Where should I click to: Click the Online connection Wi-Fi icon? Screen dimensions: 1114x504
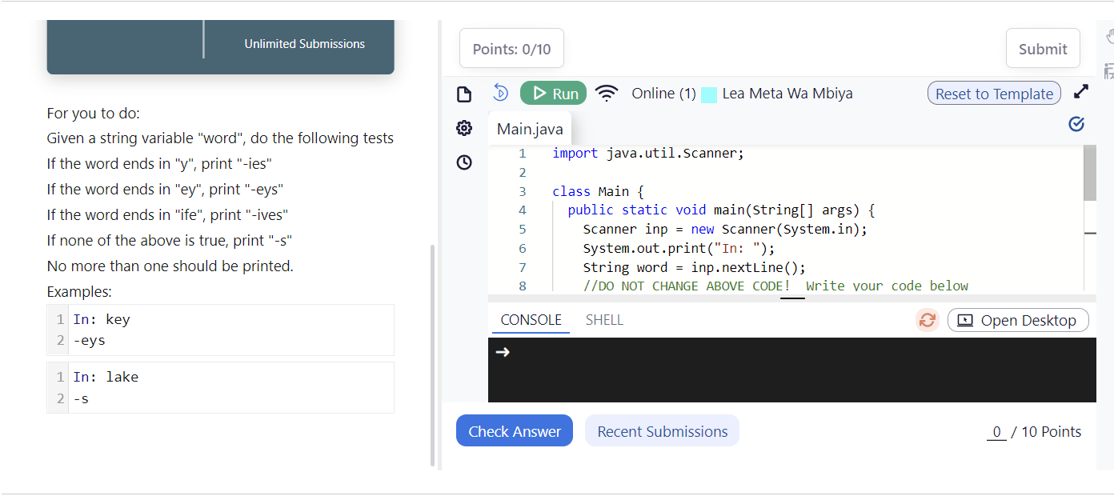pos(607,92)
